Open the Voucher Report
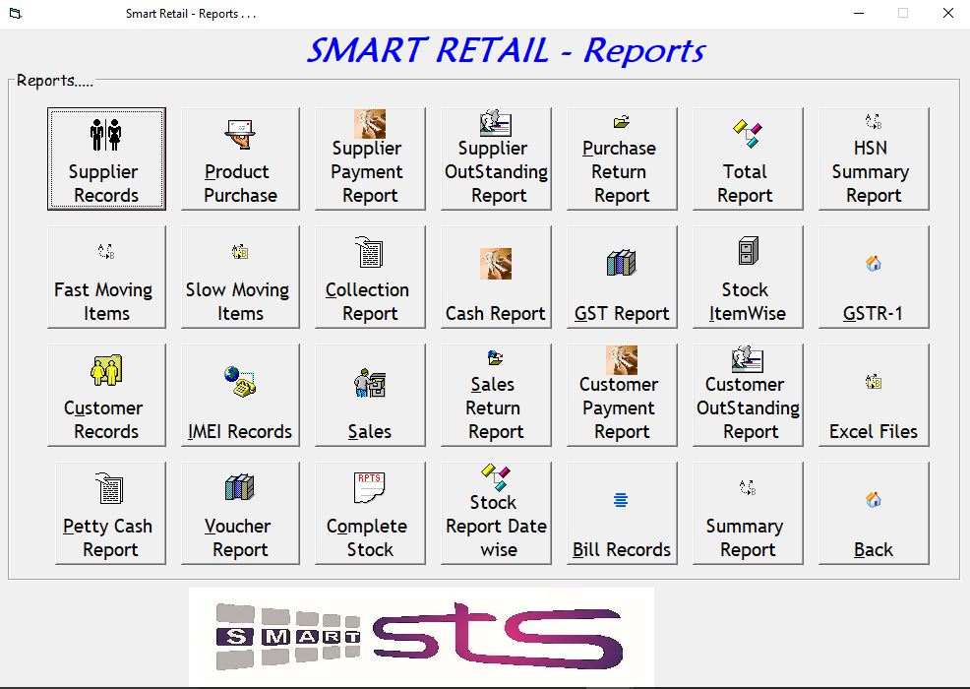 [240, 513]
